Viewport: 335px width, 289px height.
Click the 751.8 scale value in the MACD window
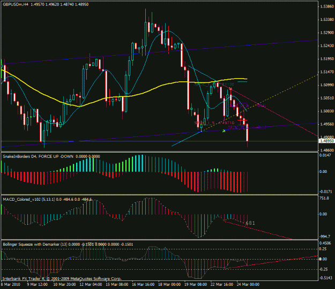324,198
